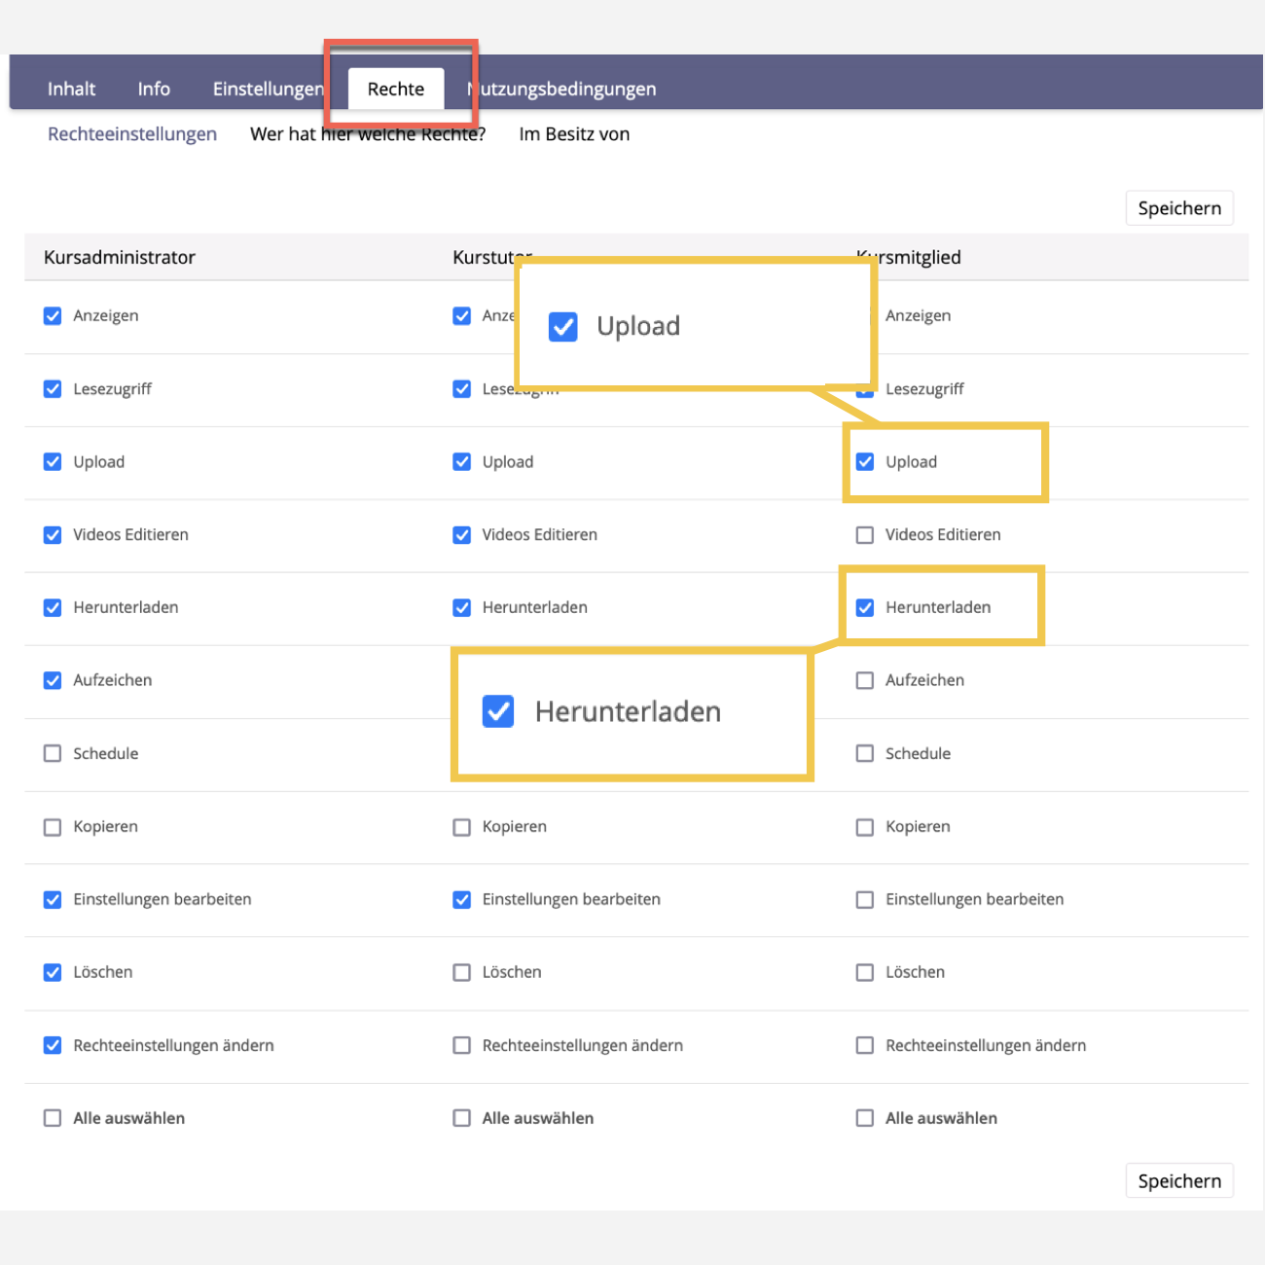Tick Alle auswählen under Kursadministrator
The width and height of the screenshot is (1265, 1265).
pos(53,1118)
